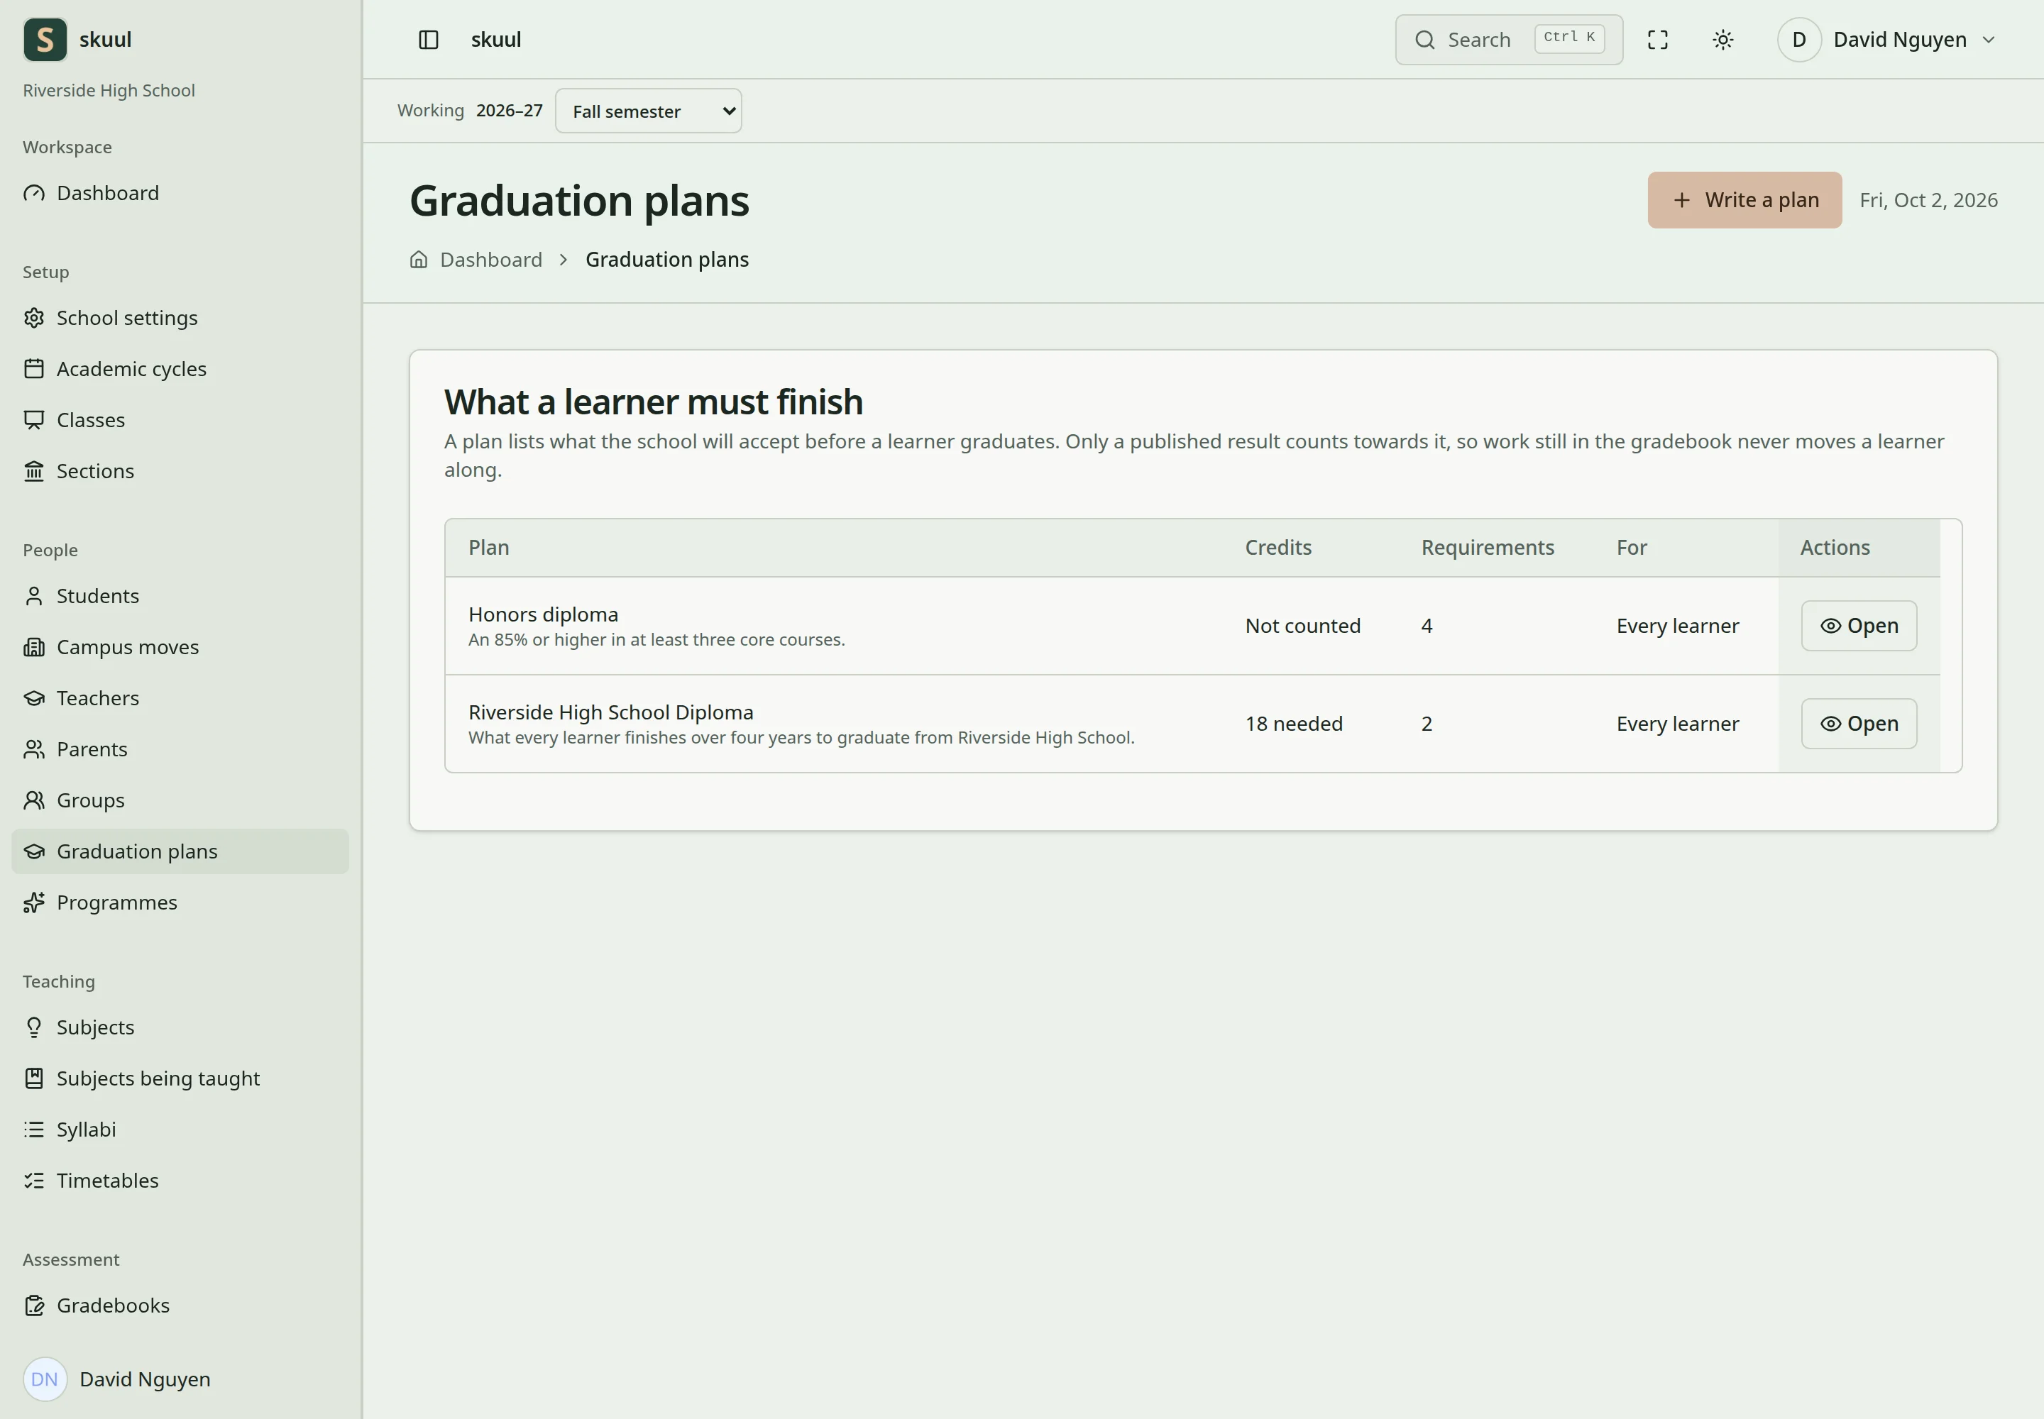2044x1419 pixels.
Task: Click the Campus moves icon
Action: 34,647
